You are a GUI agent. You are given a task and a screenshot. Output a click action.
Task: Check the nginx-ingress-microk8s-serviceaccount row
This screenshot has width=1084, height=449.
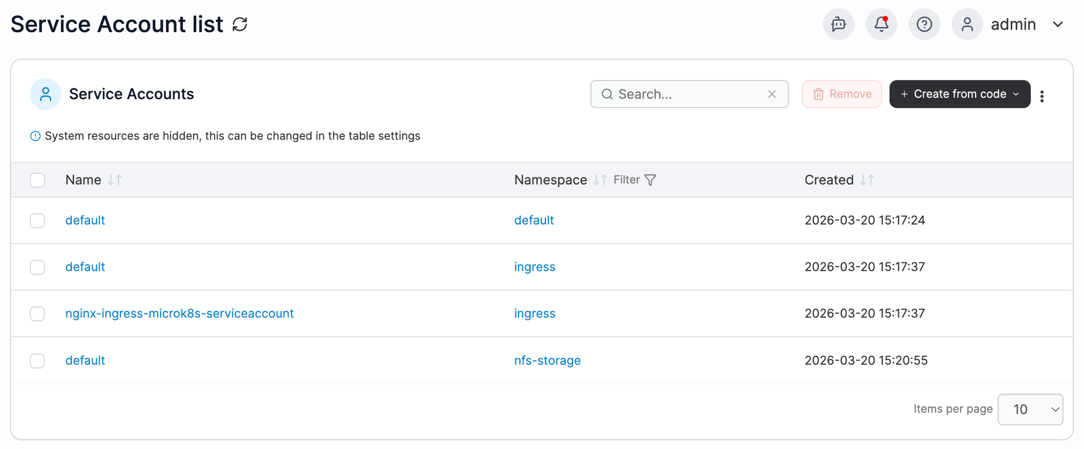click(x=37, y=314)
